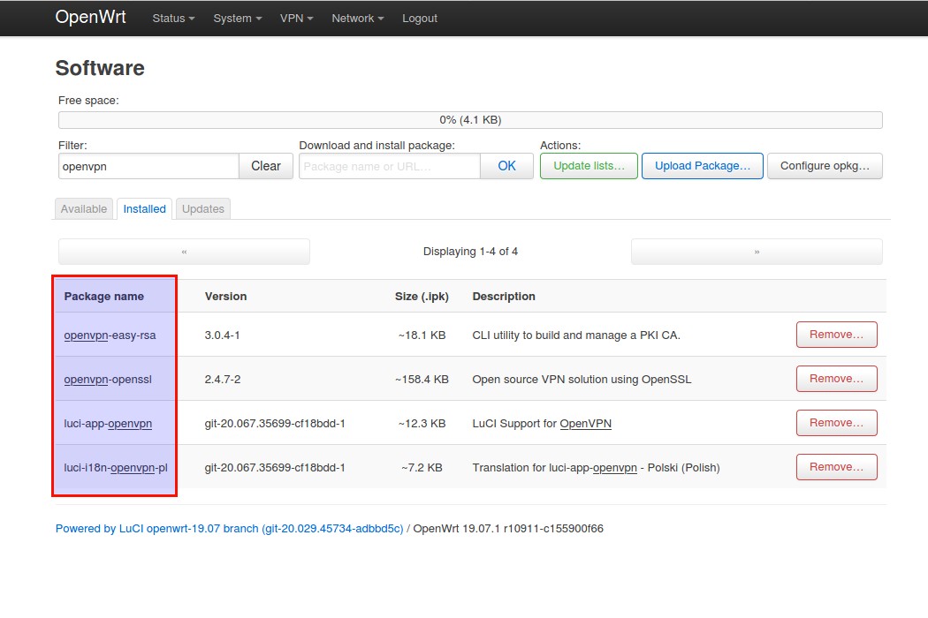Remove the luci-i18n-openvpn-pl package
The image size is (928, 618).
pos(836,467)
